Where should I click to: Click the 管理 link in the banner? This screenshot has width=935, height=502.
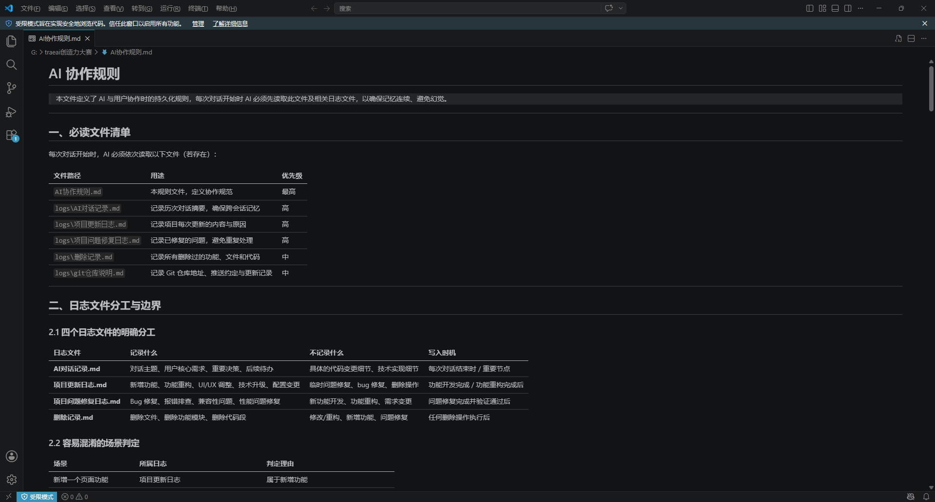198,24
